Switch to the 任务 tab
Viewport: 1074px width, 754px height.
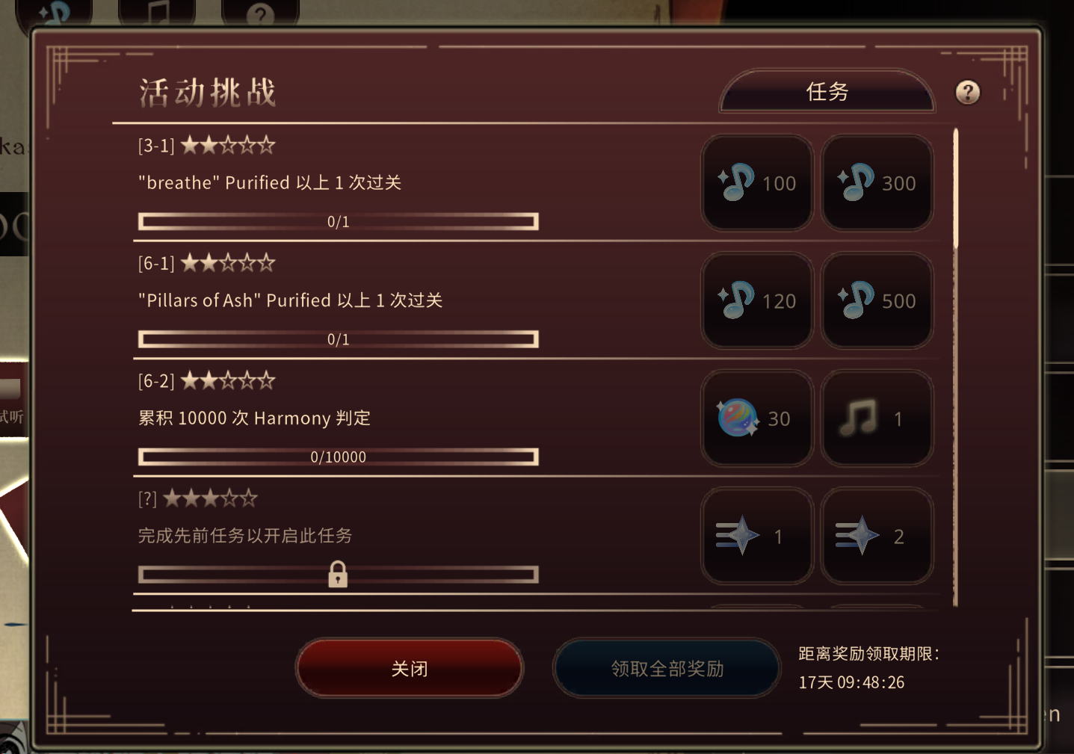(x=827, y=92)
